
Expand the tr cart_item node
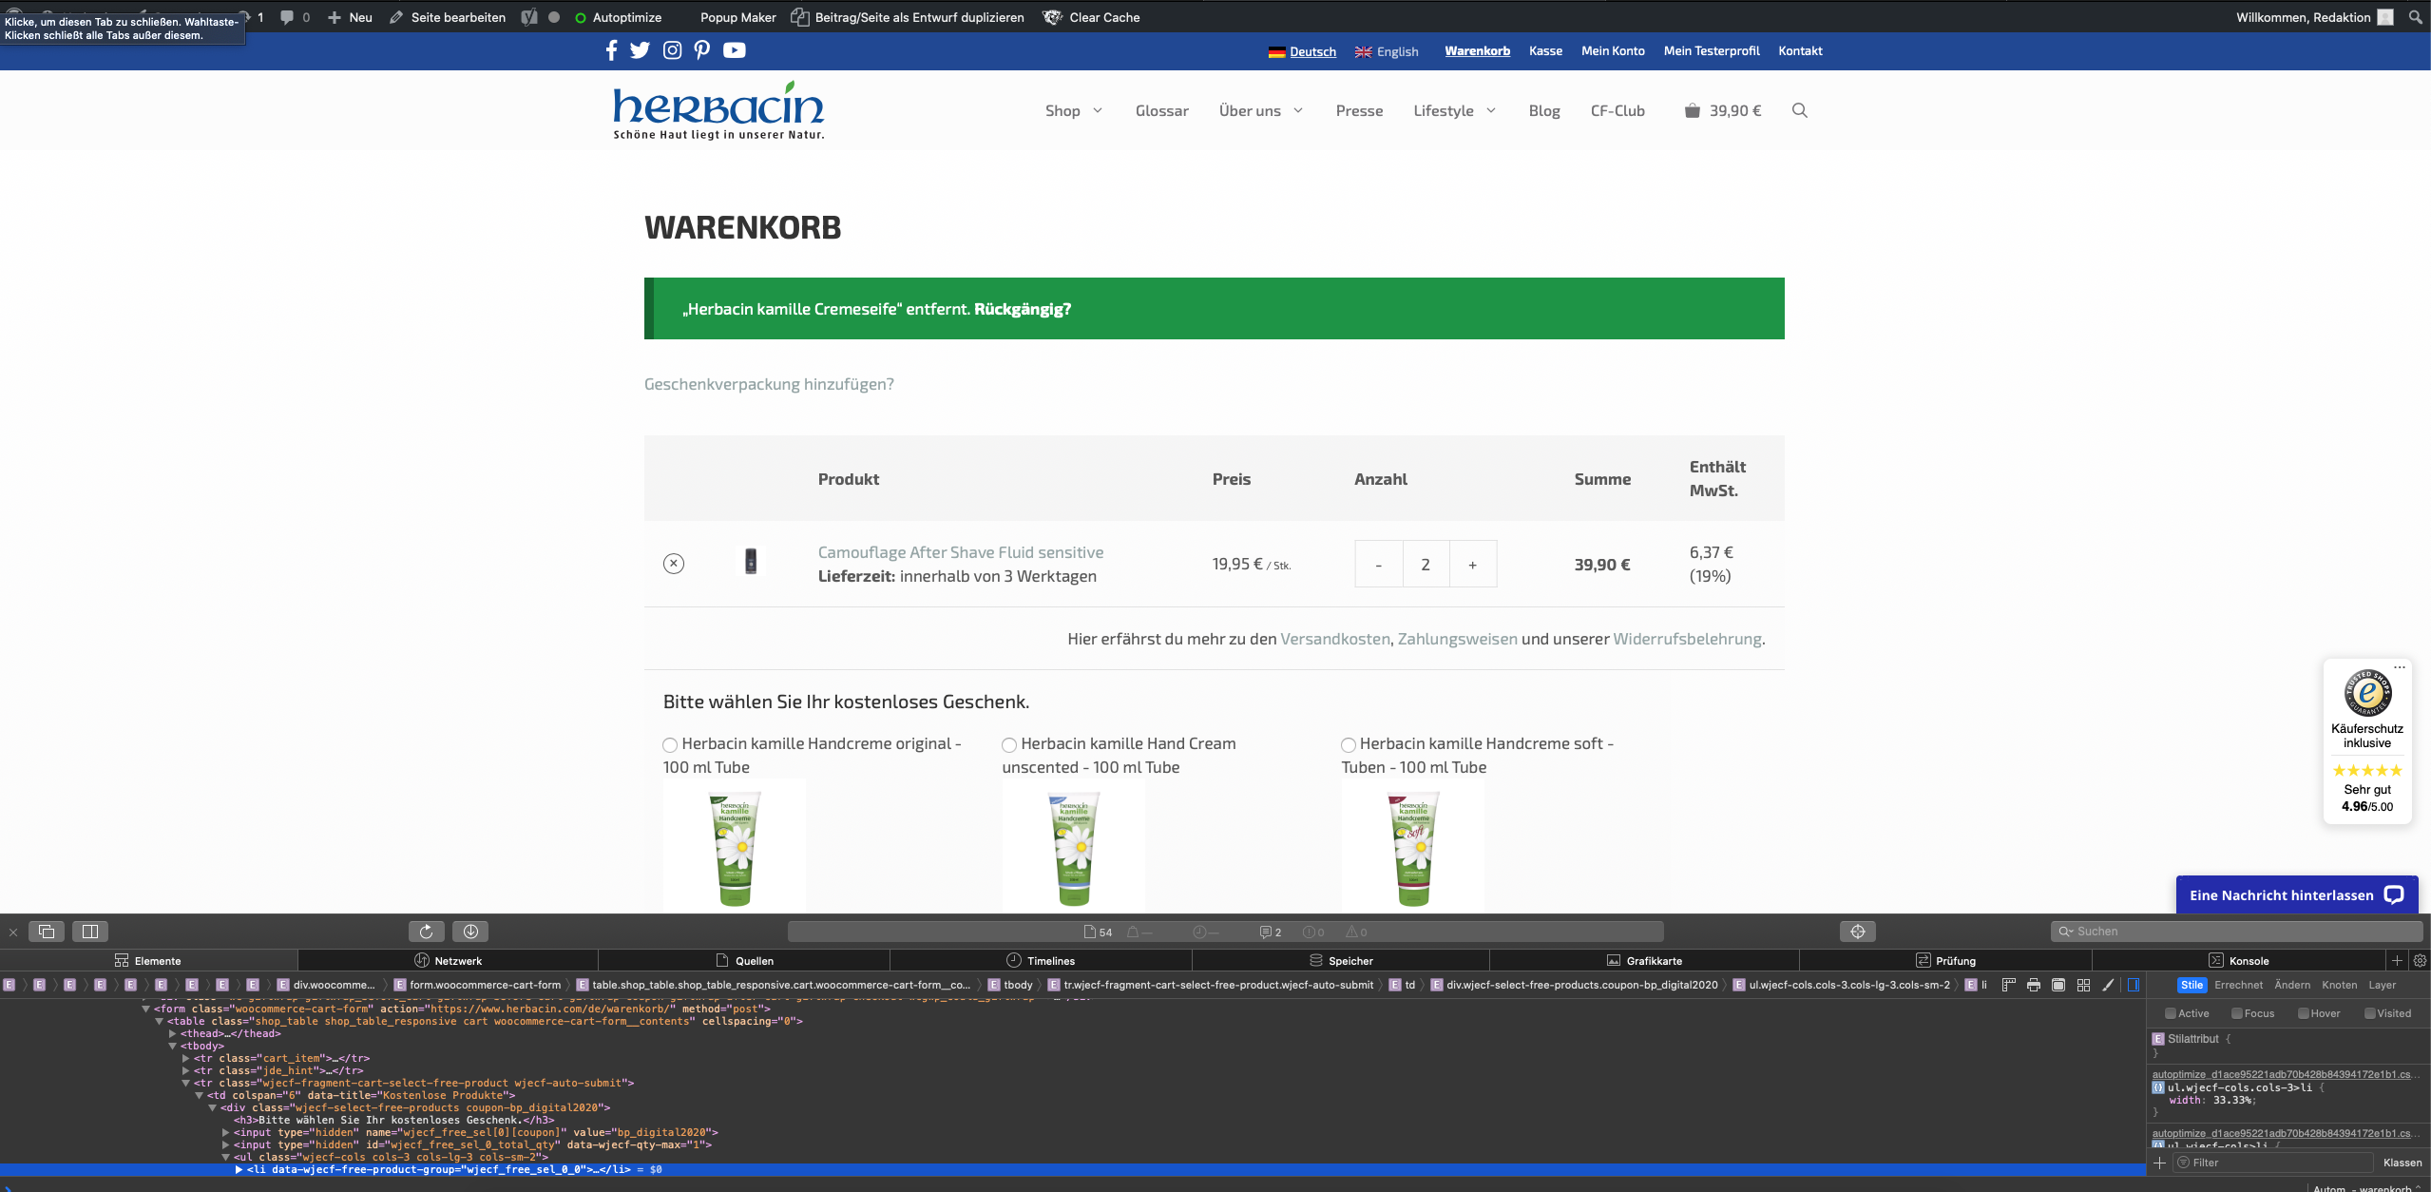point(186,1058)
